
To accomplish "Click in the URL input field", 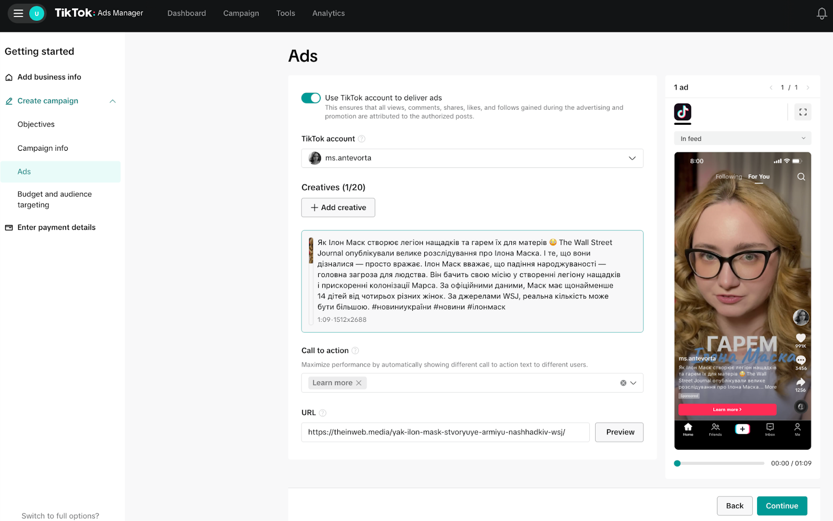I will pyautogui.click(x=445, y=432).
